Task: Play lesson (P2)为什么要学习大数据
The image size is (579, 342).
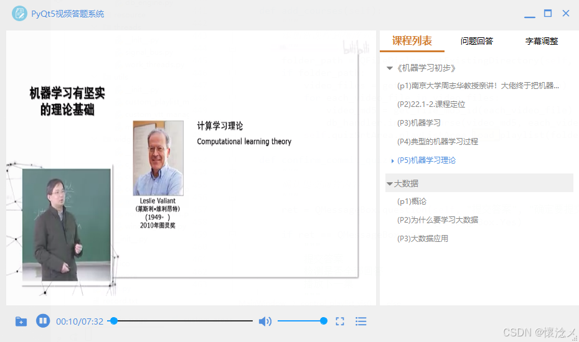Action: pos(438,220)
